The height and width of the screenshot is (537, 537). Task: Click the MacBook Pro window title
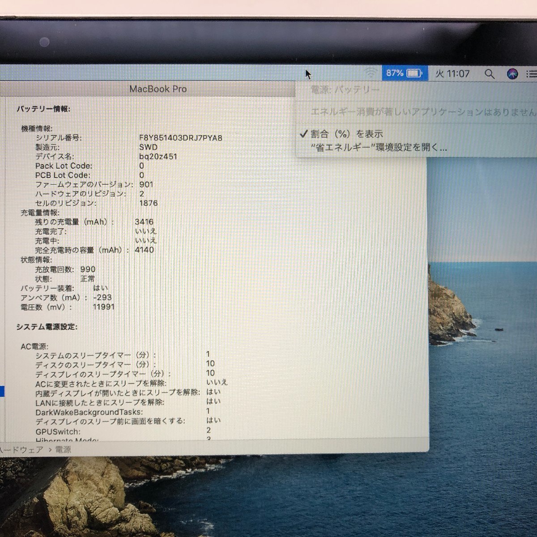coord(158,89)
